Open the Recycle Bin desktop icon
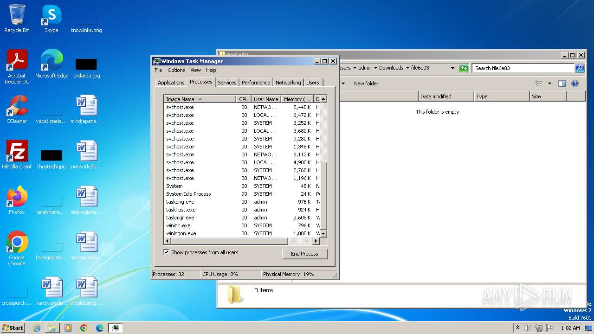The height and width of the screenshot is (334, 594). [x=17, y=19]
